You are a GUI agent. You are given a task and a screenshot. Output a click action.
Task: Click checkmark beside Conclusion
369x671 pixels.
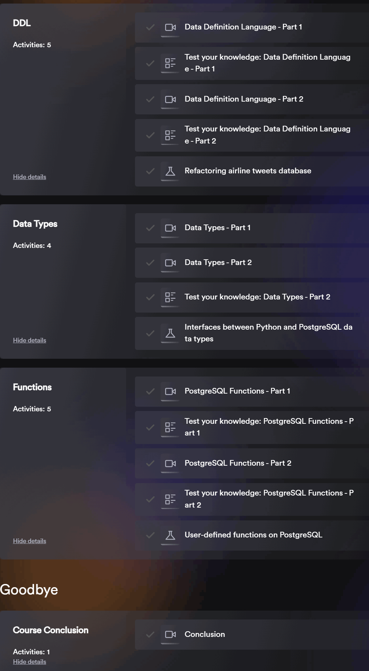click(150, 634)
